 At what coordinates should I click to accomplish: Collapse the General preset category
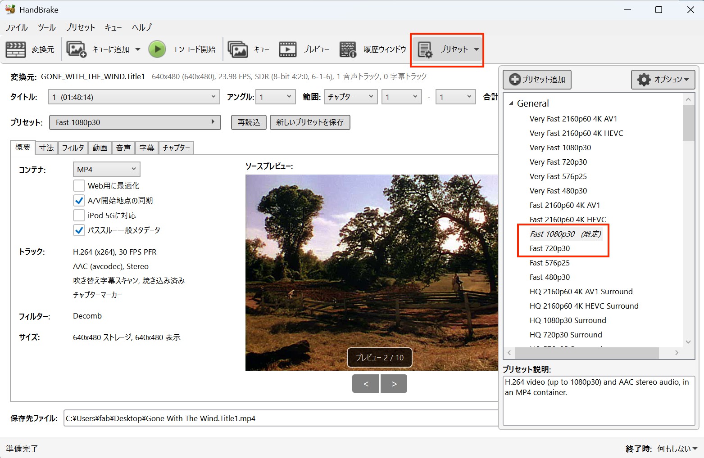click(x=511, y=103)
